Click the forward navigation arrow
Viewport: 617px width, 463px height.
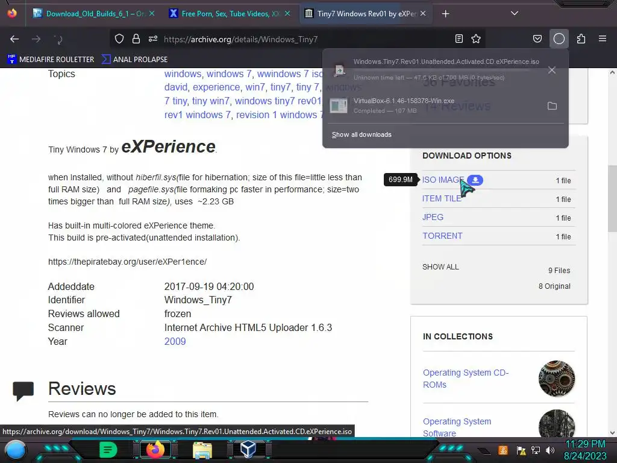tap(36, 39)
